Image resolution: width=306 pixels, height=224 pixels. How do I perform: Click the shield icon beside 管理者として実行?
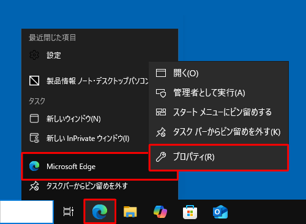(161, 93)
